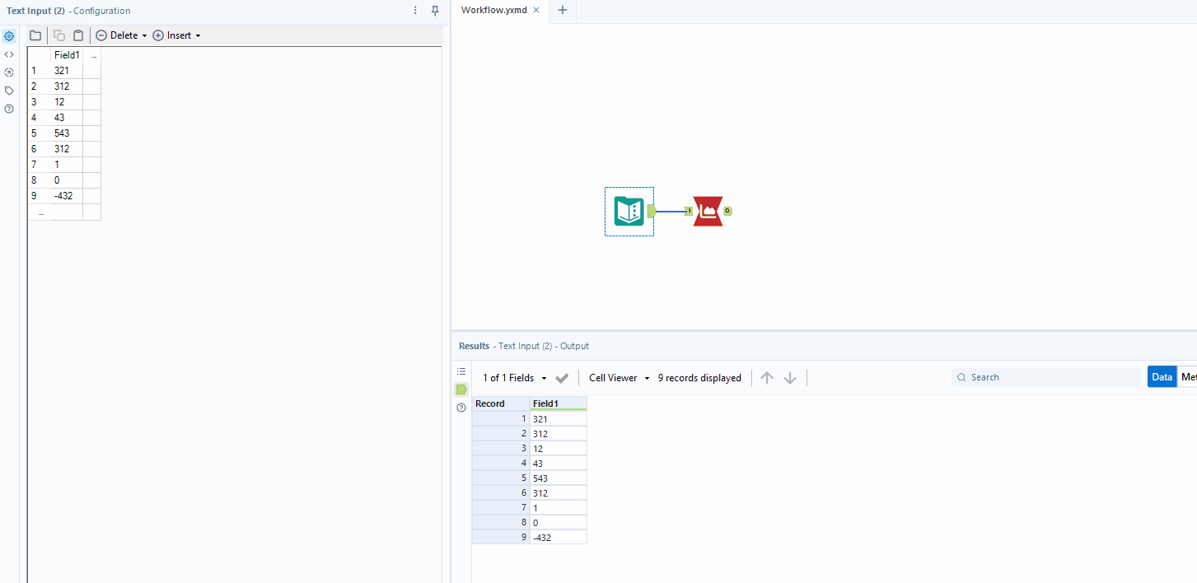Open the Delete dropdown menu
1197x583 pixels.
pos(120,35)
